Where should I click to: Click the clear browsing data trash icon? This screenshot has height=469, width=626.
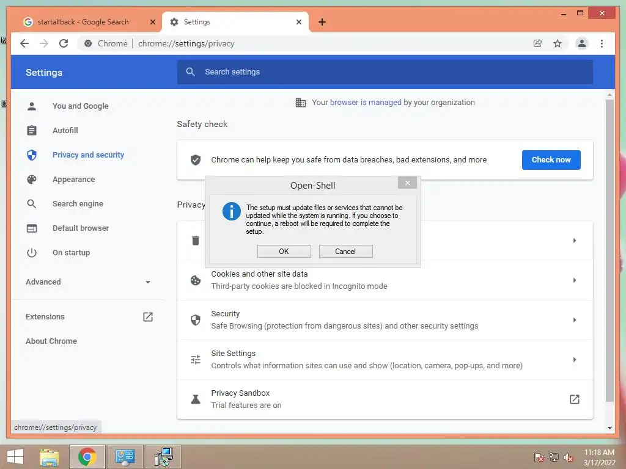(x=196, y=241)
